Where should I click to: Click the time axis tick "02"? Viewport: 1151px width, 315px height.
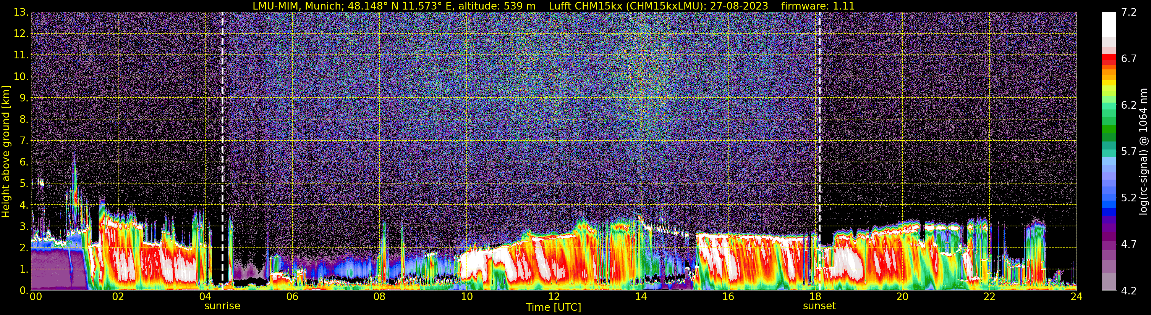click(118, 297)
